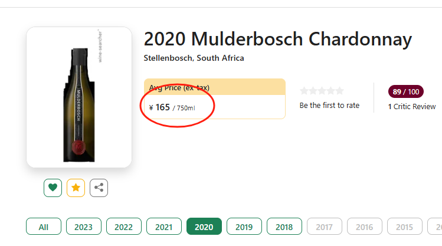Choose the greyed 2015 vintage
442x246 pixels.
tap(405, 227)
